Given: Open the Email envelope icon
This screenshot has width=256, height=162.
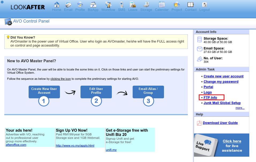Looking at the screenshot, I should pyautogui.click(x=68, y=5).
